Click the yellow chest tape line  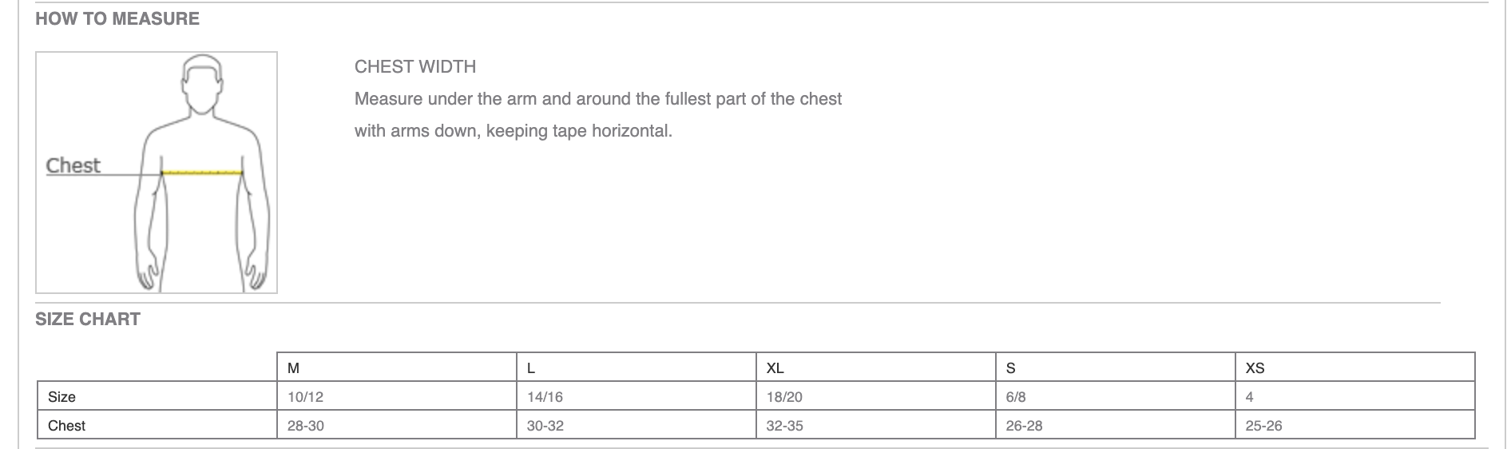[x=202, y=172]
